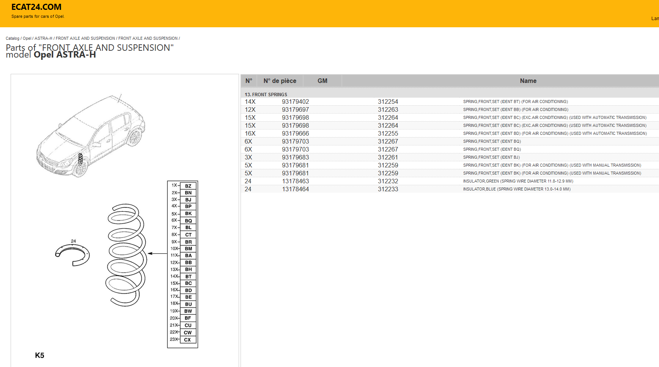Open the Catalog breadcrumb link

(x=12, y=38)
